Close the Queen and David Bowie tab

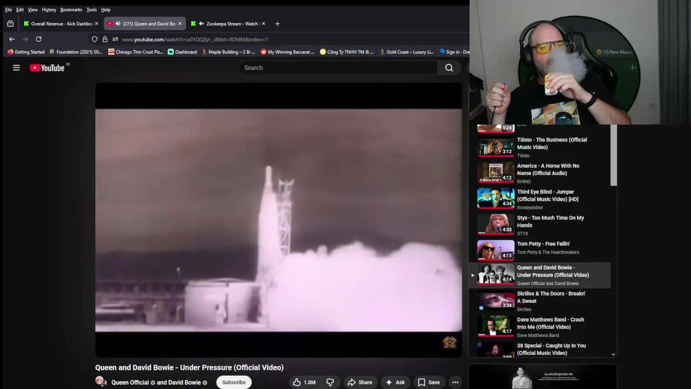180,24
